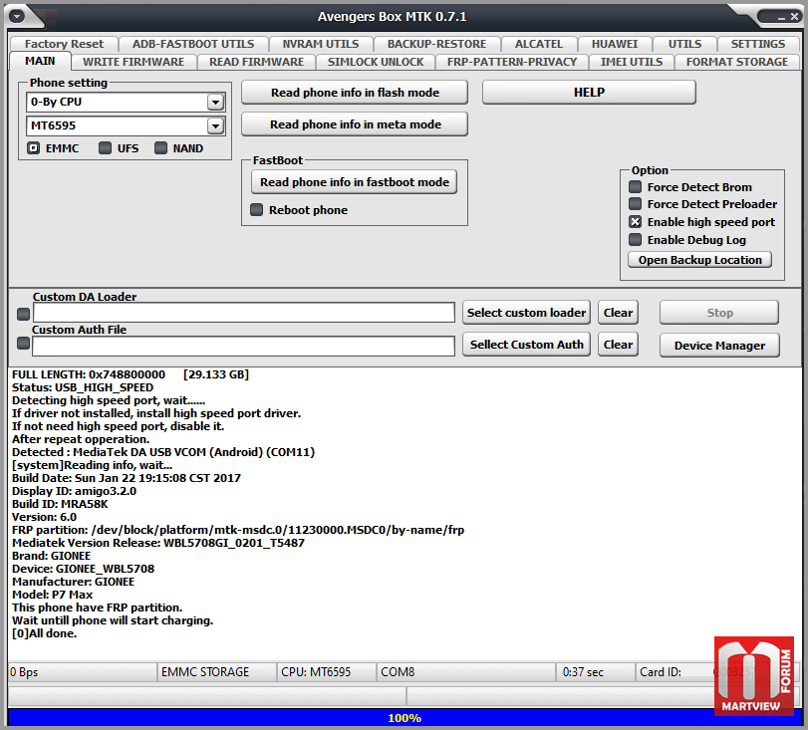Viewport: 808px width, 730px height.
Task: Switch to the Factory Reset tab
Action: (x=64, y=44)
